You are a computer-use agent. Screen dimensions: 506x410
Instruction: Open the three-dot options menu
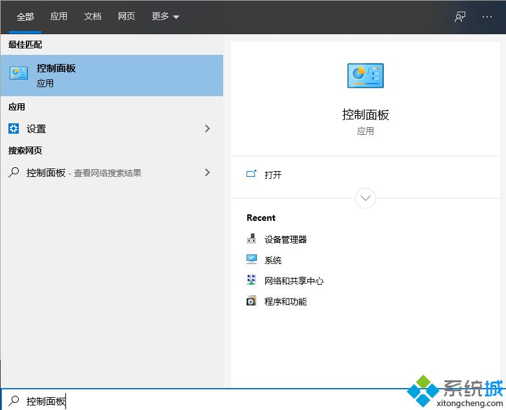[x=487, y=17]
